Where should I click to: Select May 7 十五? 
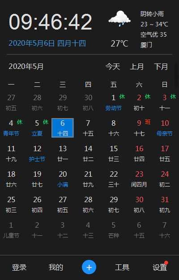pos(88,128)
